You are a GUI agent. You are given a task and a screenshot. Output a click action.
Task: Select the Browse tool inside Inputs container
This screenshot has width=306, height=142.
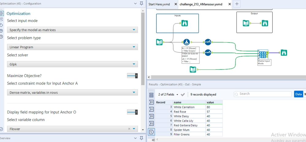[x=185, y=23]
